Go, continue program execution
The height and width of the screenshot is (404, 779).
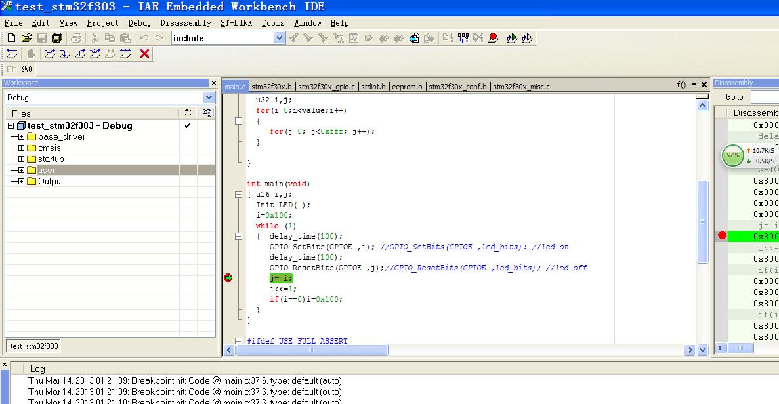tap(125, 54)
